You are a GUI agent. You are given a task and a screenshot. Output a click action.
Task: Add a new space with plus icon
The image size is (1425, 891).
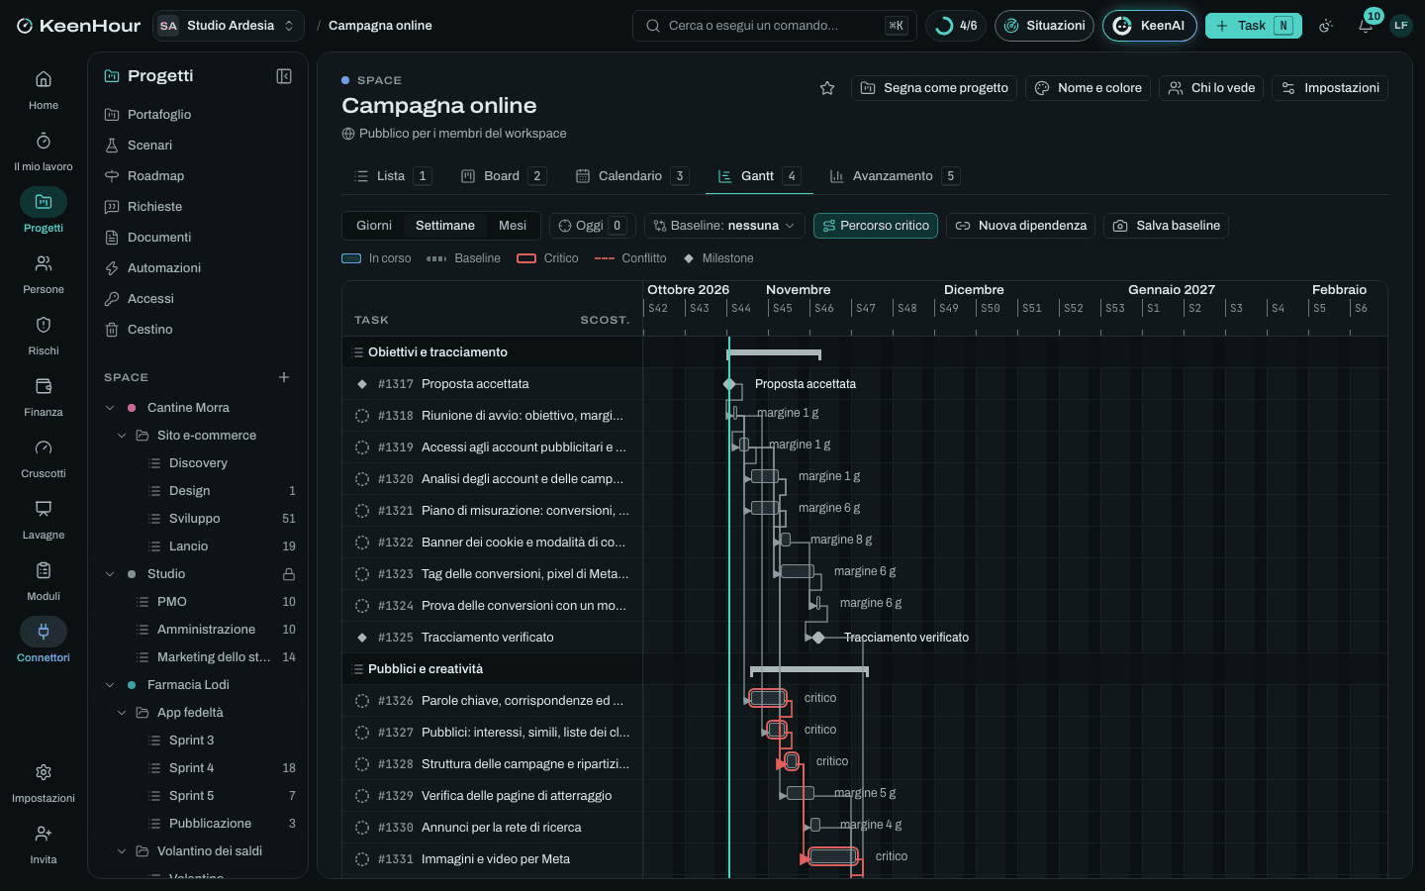(284, 377)
